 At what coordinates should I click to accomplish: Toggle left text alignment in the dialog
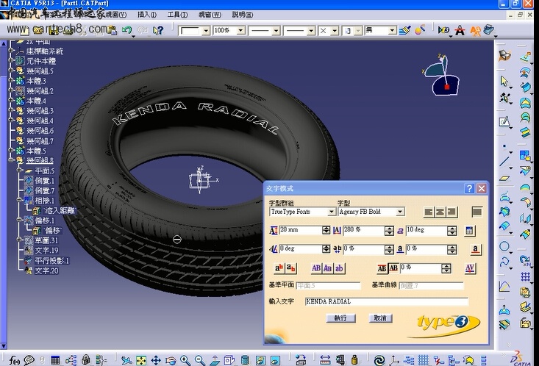tap(428, 212)
